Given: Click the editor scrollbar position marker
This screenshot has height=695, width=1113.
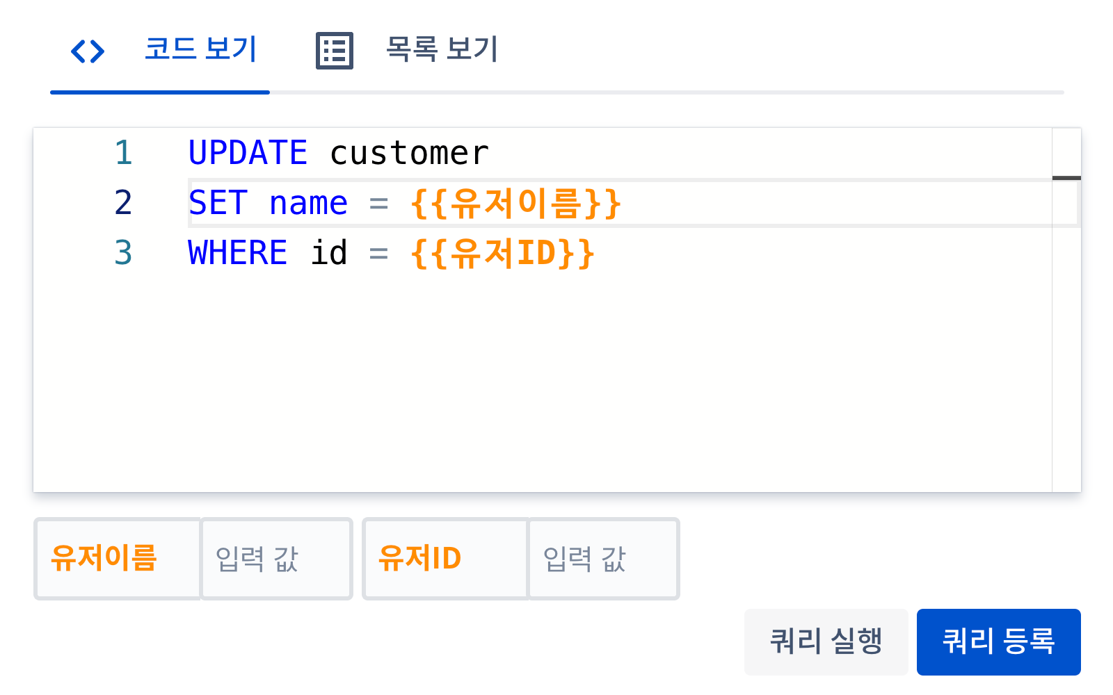Looking at the screenshot, I should pyautogui.click(x=1066, y=178).
